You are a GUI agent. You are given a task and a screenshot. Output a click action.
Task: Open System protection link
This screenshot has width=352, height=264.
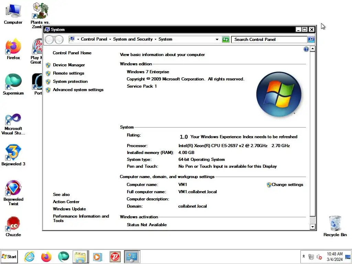coord(70,81)
